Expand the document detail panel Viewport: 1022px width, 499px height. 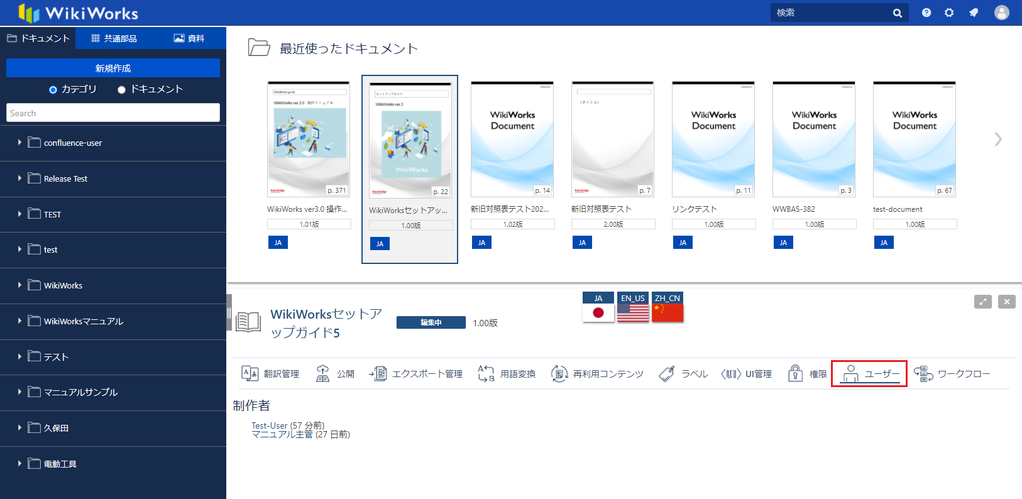pos(983,302)
